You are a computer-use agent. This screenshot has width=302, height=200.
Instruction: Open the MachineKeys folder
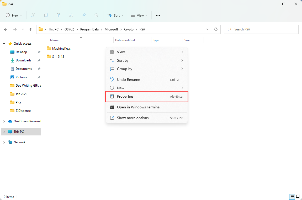click(61, 48)
